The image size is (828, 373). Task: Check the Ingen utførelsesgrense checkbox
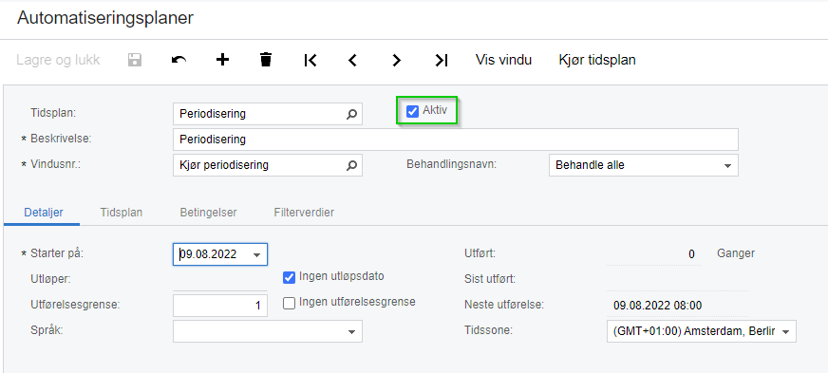pos(289,304)
